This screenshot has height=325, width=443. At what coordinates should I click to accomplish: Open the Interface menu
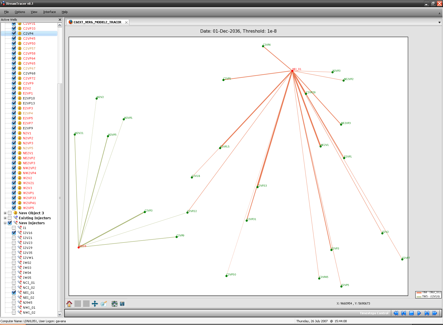click(x=49, y=12)
